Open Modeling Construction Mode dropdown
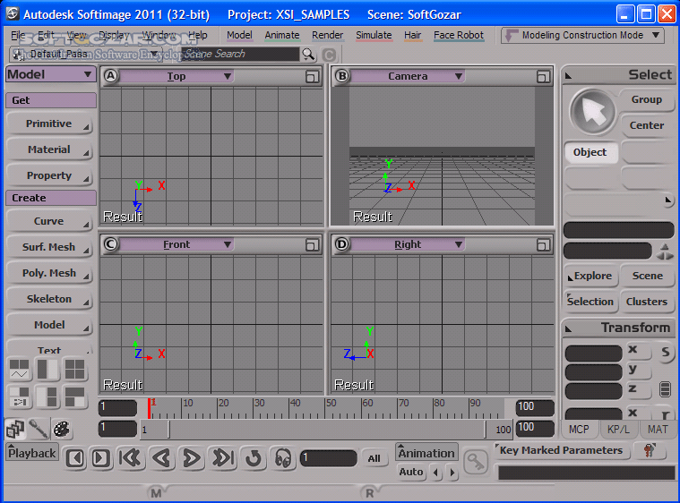The image size is (680, 503). (x=582, y=36)
